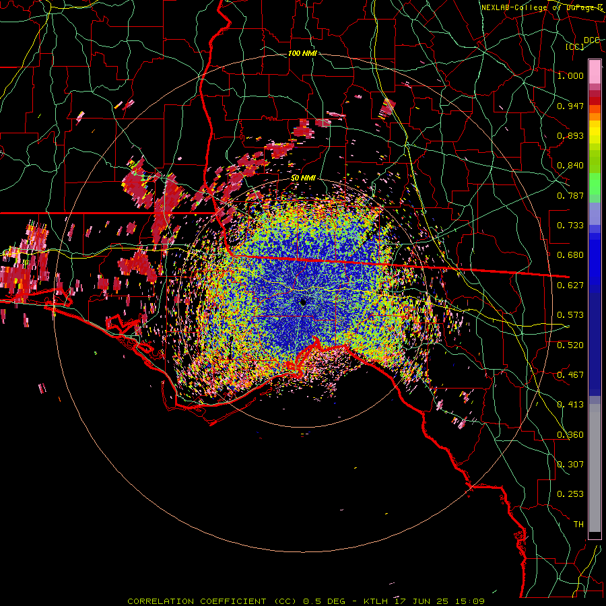The image size is (606, 606).
Task: Click the 0.413 legend value
Action: [570, 405]
